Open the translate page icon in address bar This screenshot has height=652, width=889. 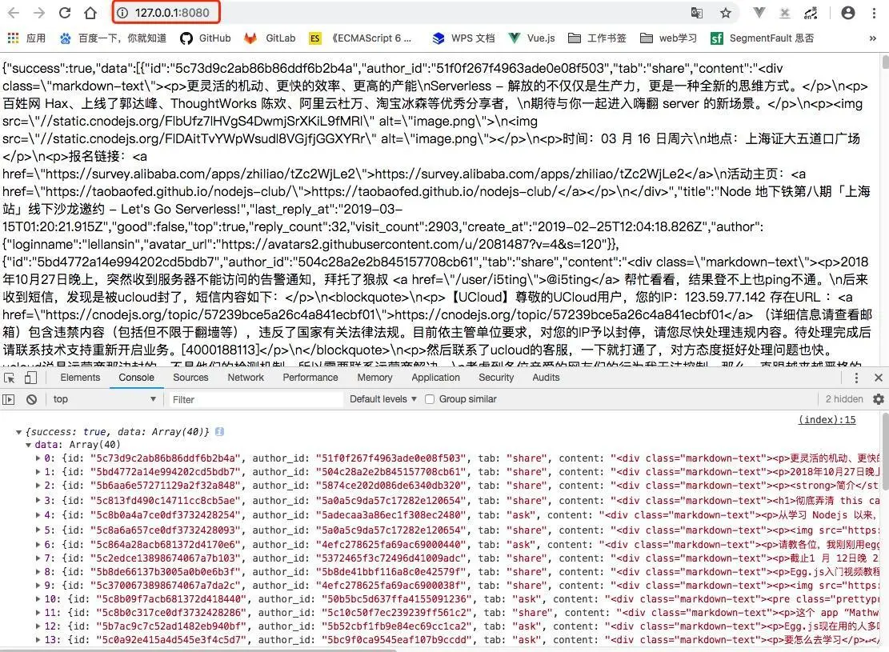tap(697, 13)
